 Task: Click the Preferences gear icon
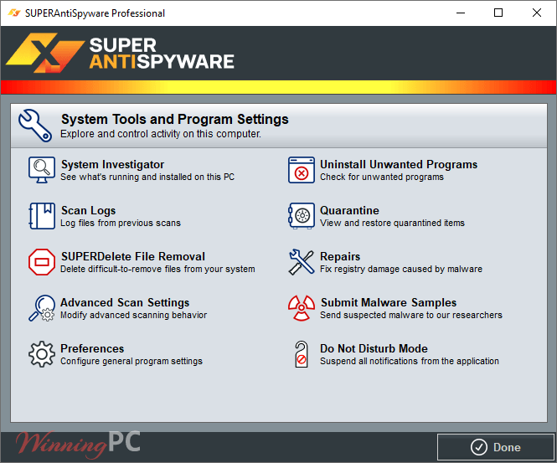click(42, 354)
